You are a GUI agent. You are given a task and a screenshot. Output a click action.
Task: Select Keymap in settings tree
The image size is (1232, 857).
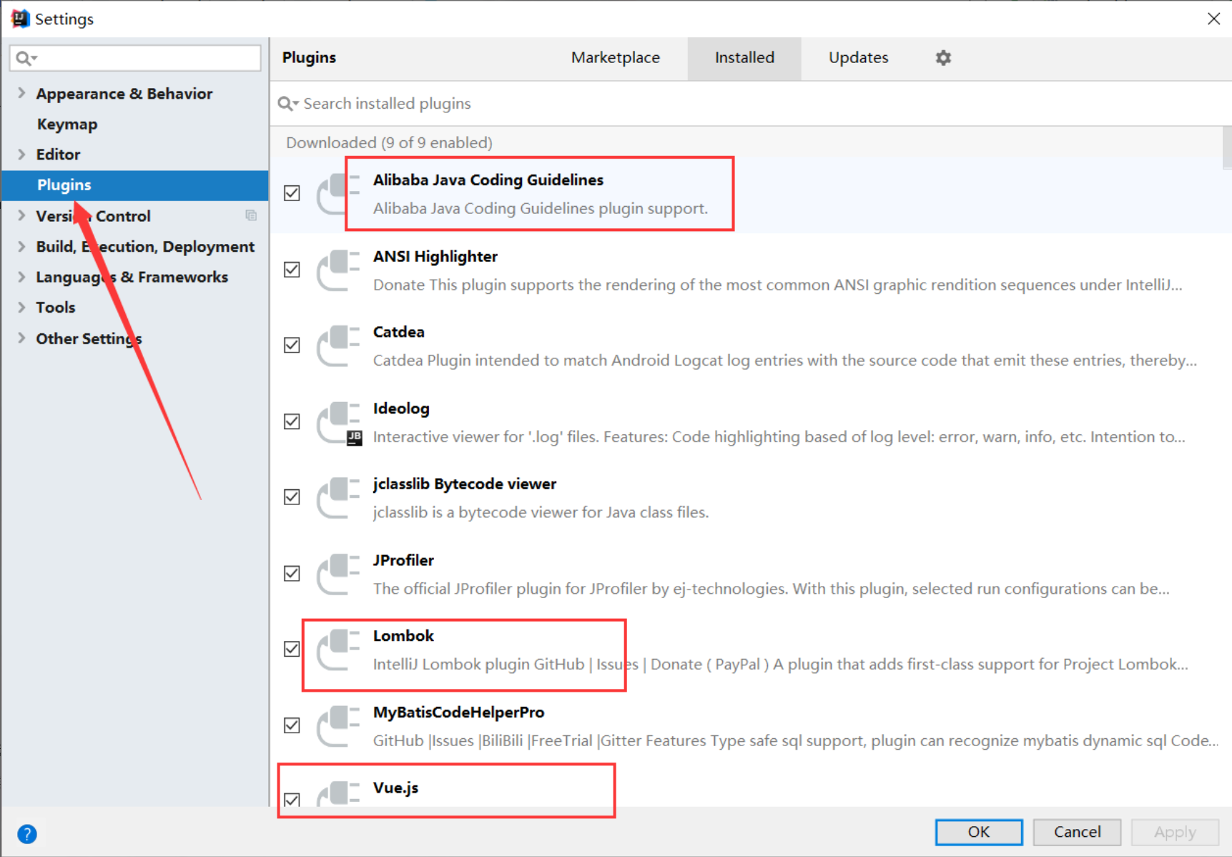(67, 124)
